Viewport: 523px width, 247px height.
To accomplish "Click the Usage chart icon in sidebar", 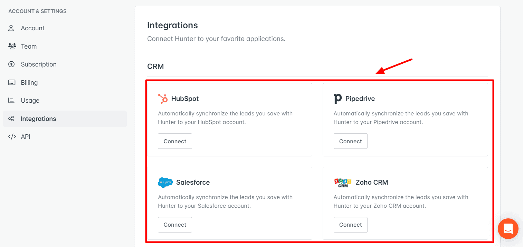I will pos(12,100).
